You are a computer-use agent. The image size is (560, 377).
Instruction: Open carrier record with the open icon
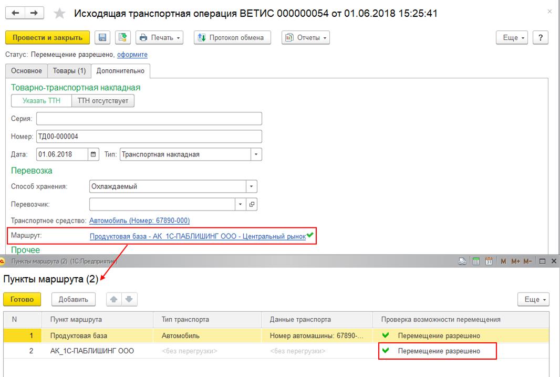tap(252, 204)
